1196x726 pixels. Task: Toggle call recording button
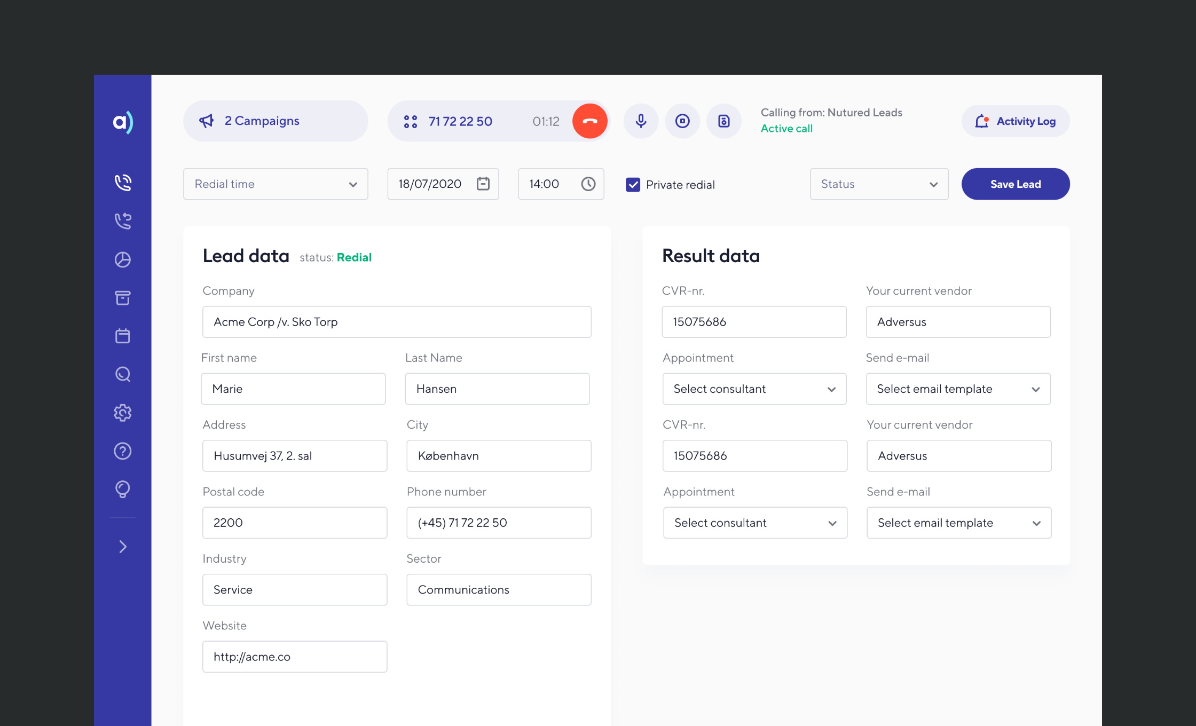tap(682, 121)
